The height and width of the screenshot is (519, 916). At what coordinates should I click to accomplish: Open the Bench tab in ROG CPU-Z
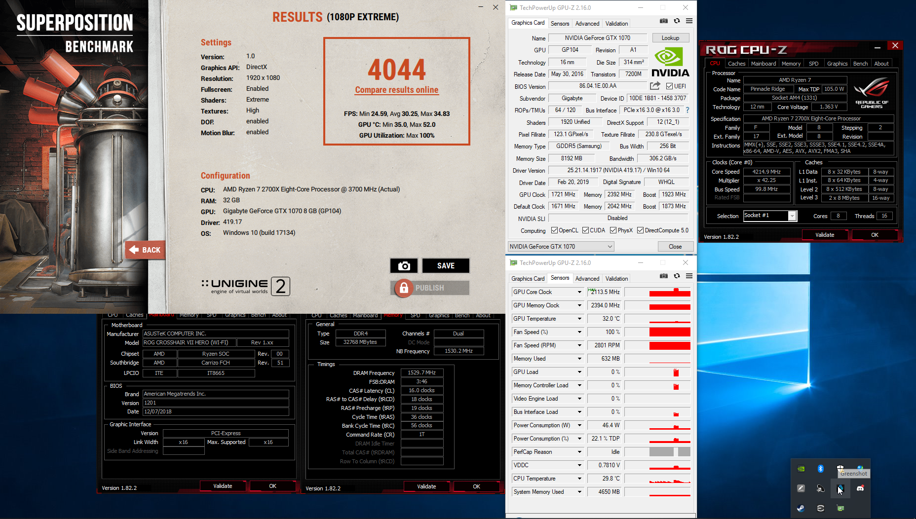(860, 64)
